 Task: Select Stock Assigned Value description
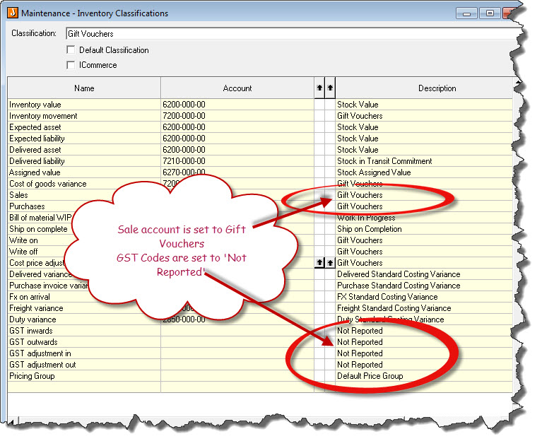tap(374, 172)
